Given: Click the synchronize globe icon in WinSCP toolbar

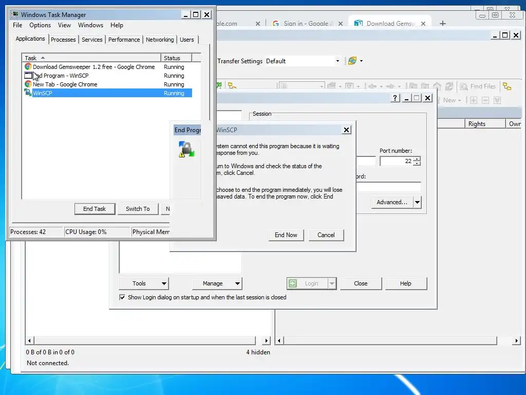Looking at the screenshot, I should pos(352,61).
